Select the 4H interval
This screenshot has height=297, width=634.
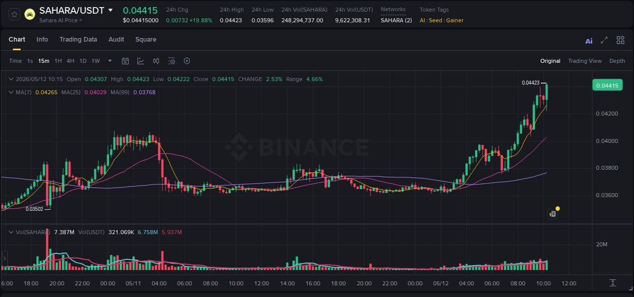[71, 61]
